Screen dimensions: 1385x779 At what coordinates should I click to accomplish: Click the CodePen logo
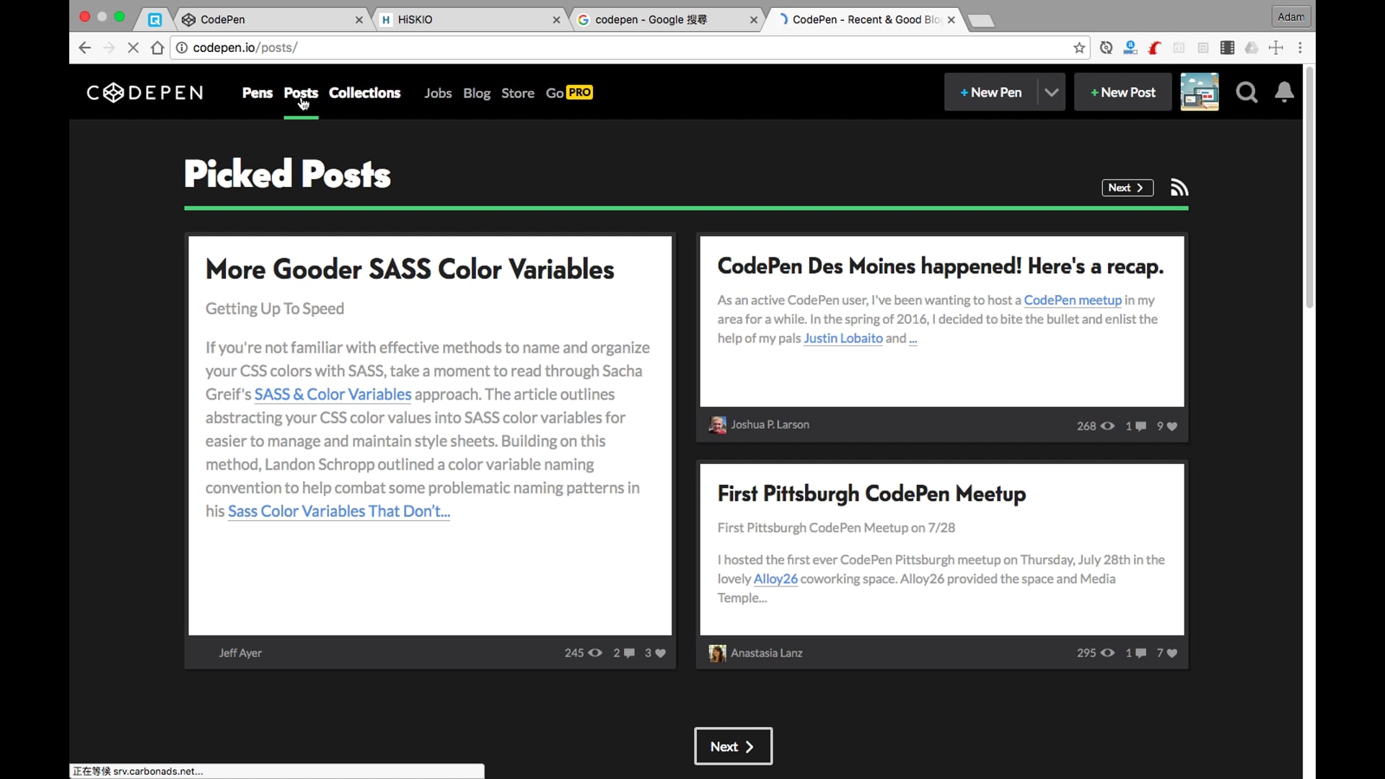point(144,92)
